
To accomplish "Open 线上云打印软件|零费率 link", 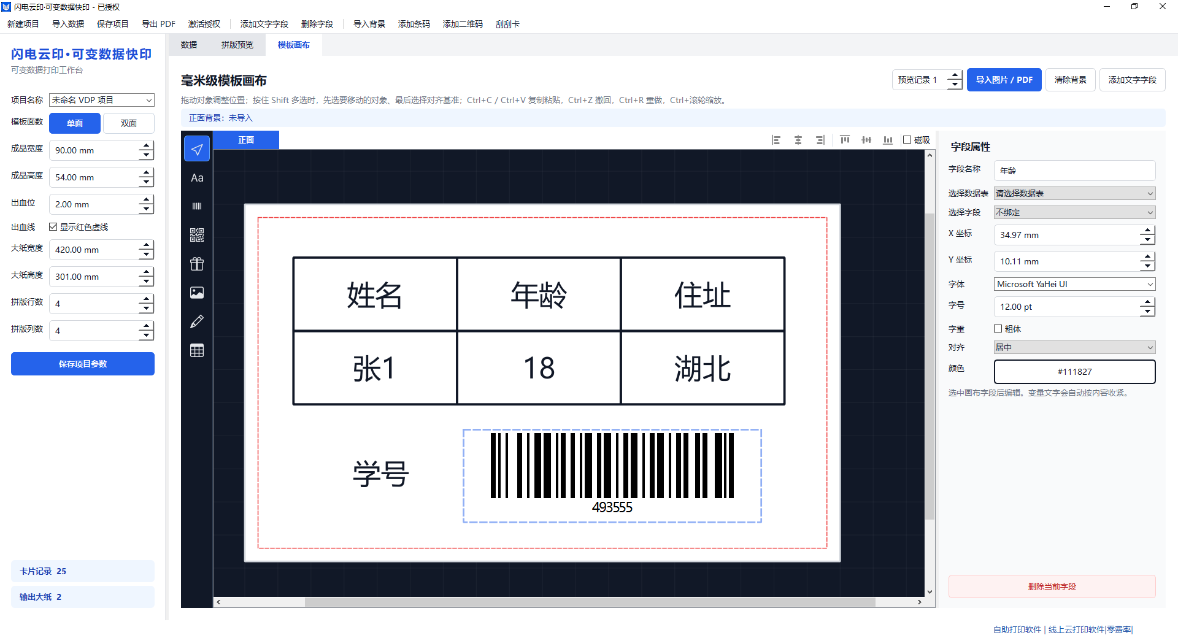I will pyautogui.click(x=1090, y=629).
